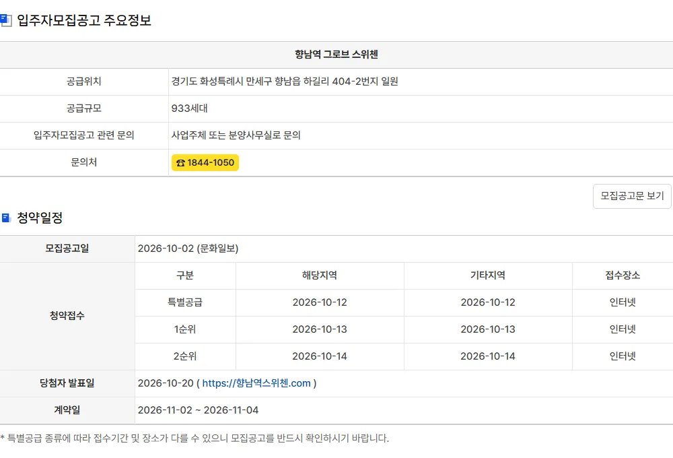
Task: Select the 2026-10-02 (문화일보) date
Action: [188, 249]
